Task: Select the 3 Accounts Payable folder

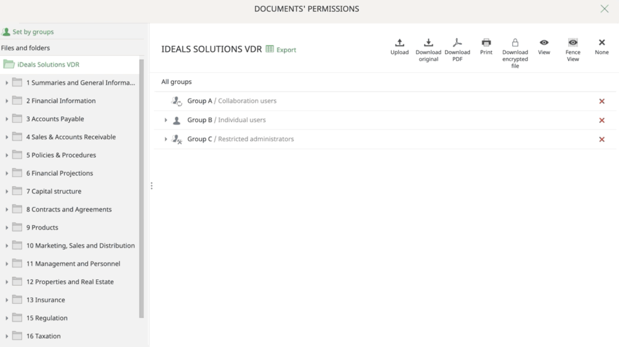Action: pos(55,119)
